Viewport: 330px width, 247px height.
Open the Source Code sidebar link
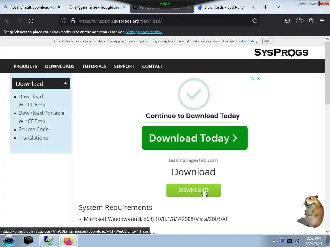(x=34, y=129)
